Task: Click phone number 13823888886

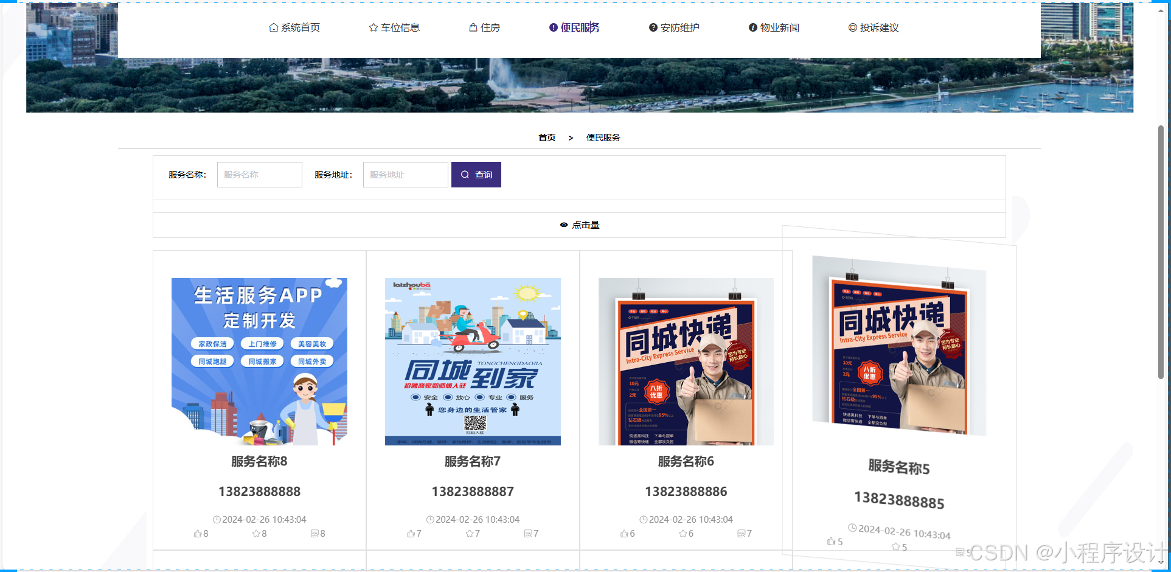Action: coord(686,492)
